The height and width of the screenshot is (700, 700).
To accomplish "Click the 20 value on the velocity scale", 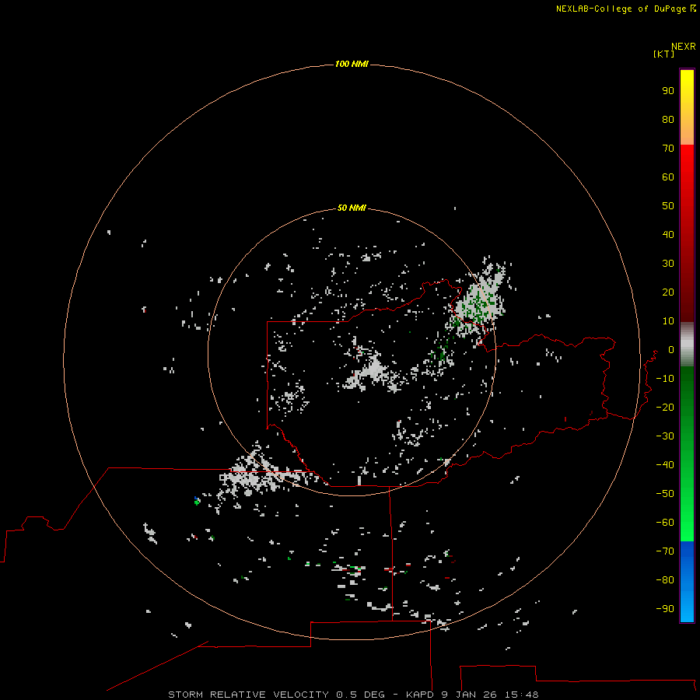I will [x=668, y=292].
